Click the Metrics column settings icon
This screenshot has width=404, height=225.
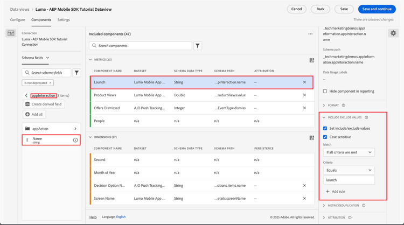[x=312, y=60]
